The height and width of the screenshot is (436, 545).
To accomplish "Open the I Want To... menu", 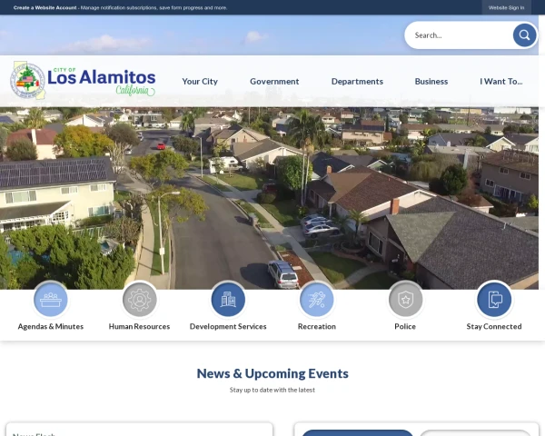I will click(x=501, y=81).
